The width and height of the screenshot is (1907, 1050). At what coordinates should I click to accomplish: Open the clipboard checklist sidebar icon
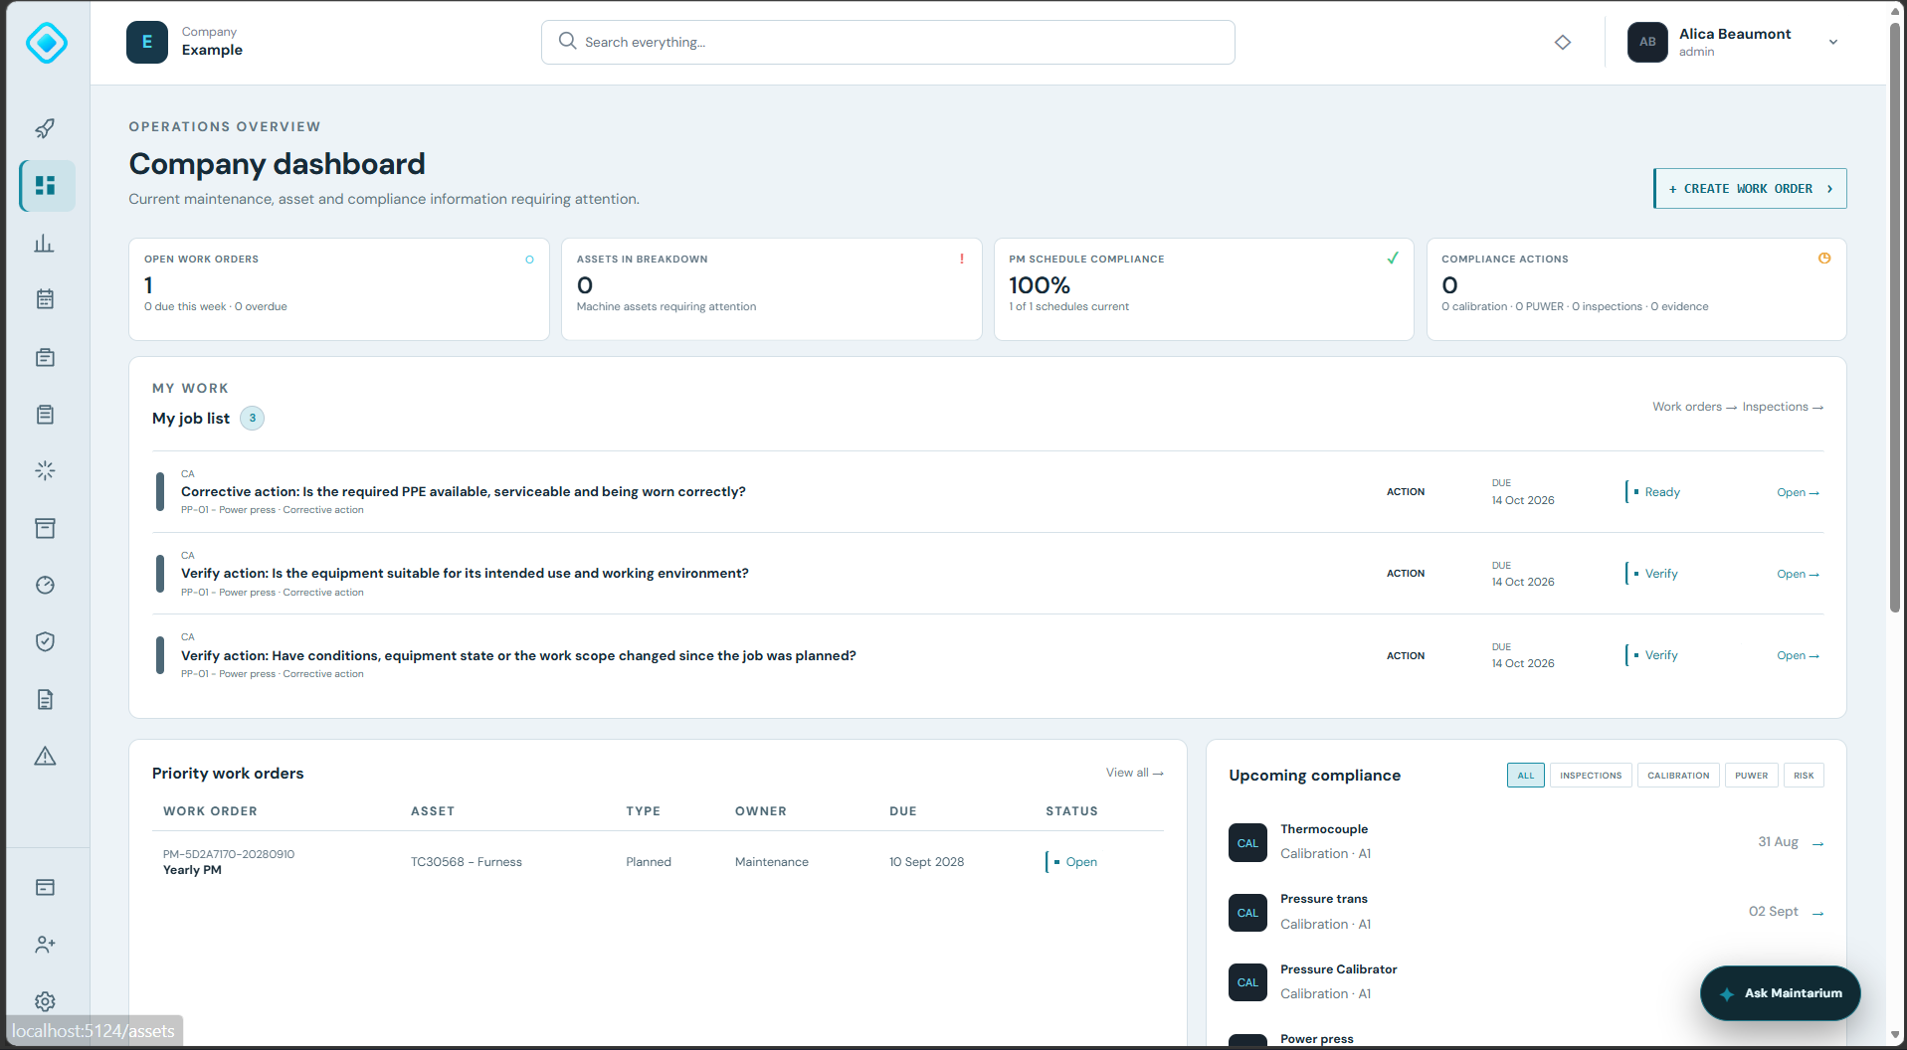pos(45,414)
